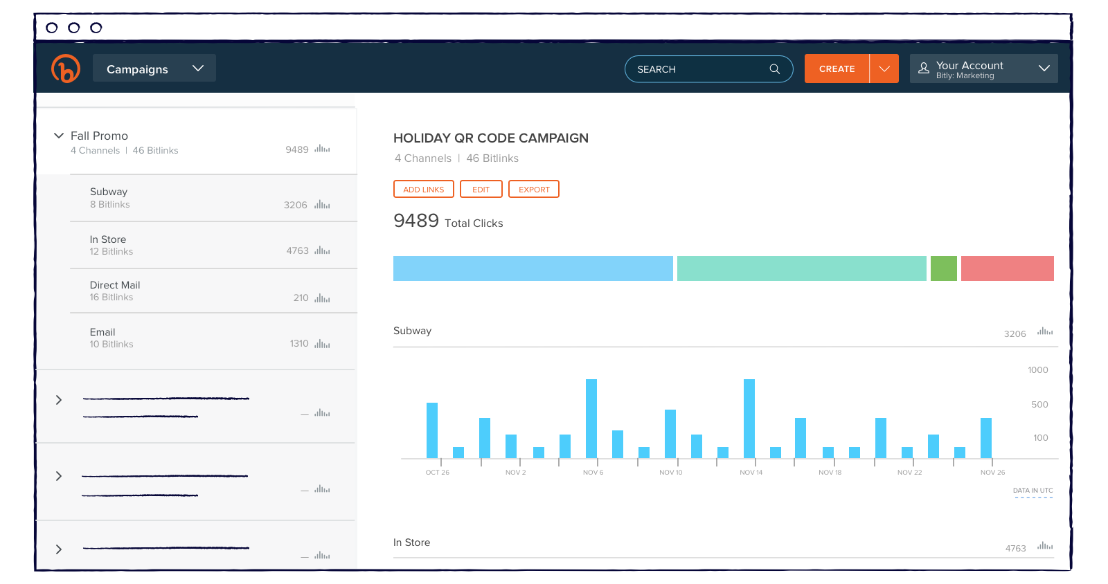Expand the first collapsed campaign row
Image resolution: width=1108 pixels, height=584 pixels.
tap(59, 400)
